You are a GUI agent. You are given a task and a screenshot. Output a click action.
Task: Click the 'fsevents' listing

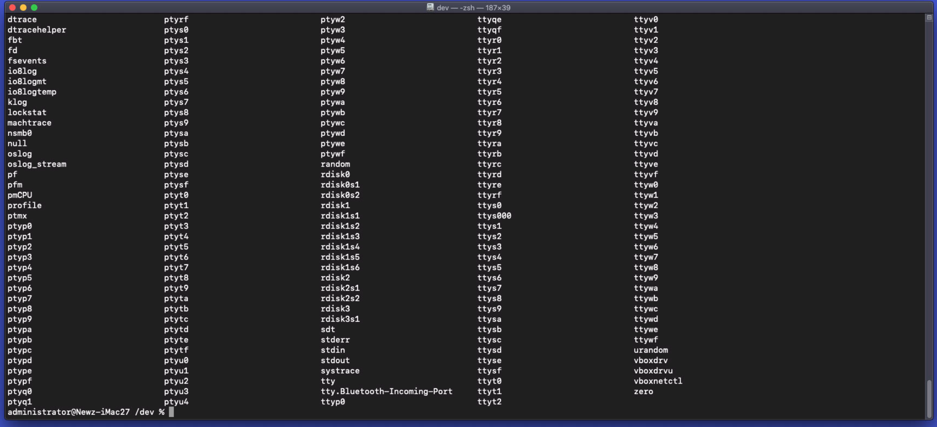pos(27,60)
